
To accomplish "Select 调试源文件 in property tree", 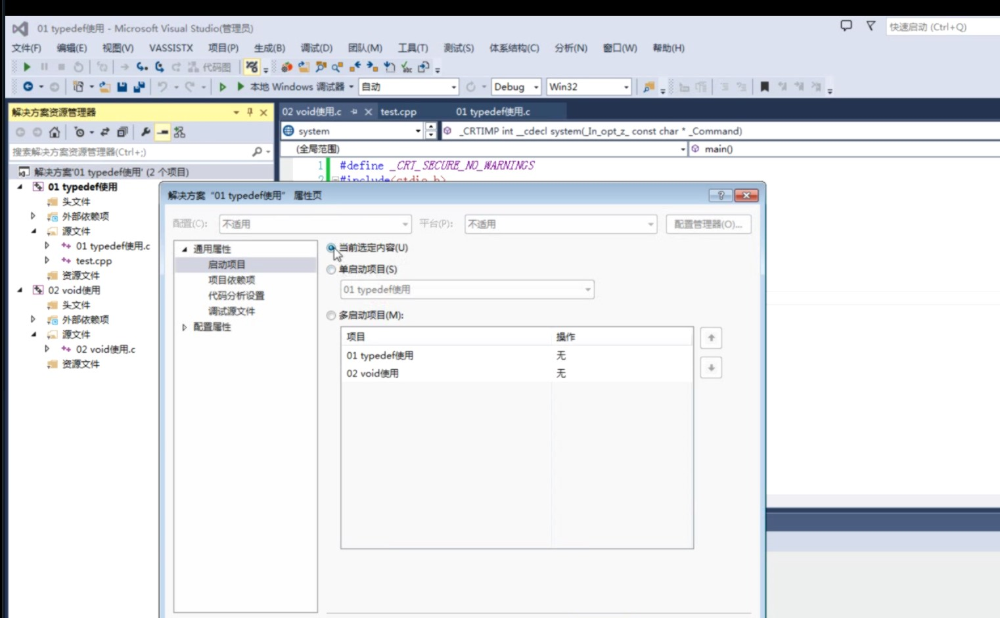I will tap(232, 311).
